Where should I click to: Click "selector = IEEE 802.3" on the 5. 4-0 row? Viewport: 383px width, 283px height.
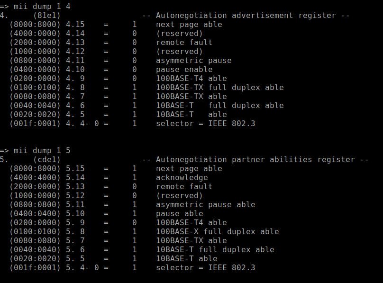pos(205,267)
